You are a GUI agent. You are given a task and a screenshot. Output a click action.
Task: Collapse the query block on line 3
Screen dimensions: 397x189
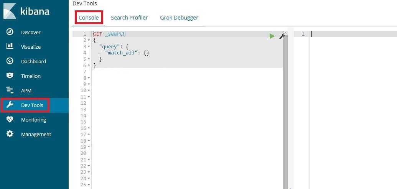point(89,46)
